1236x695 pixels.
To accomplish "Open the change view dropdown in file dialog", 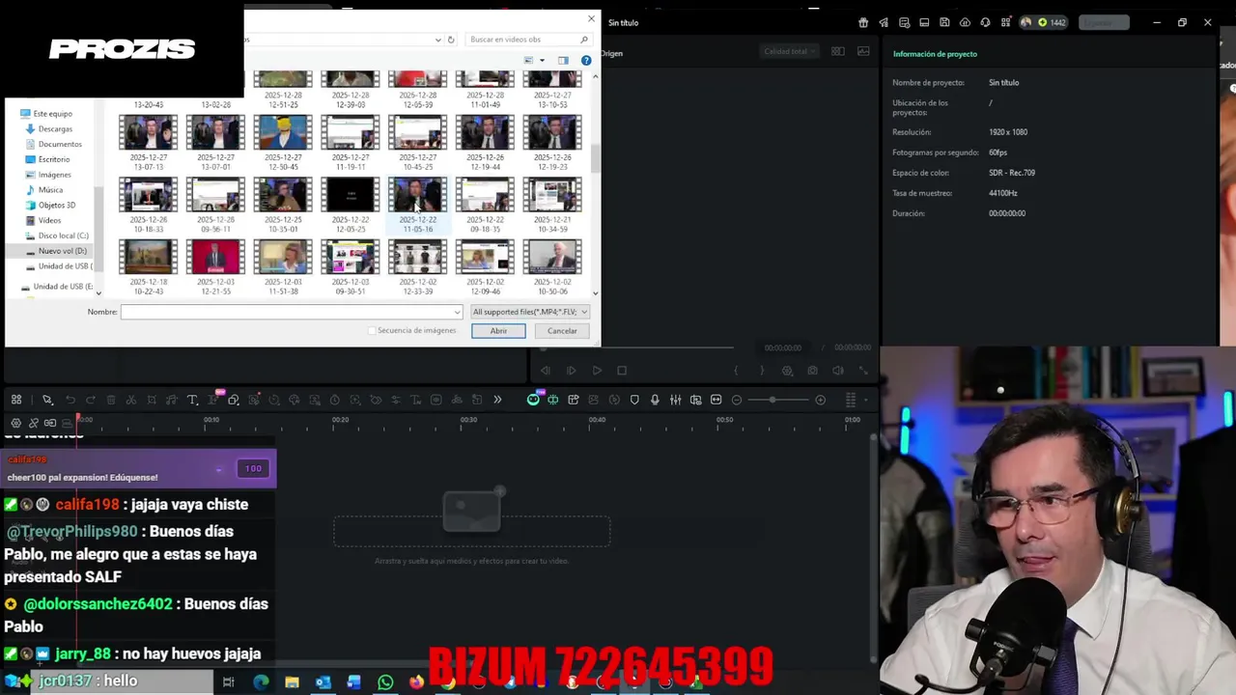I will click(542, 61).
